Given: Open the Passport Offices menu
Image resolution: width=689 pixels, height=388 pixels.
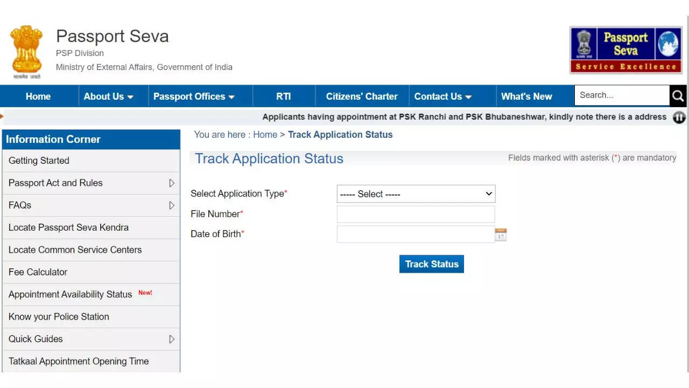Looking at the screenshot, I should tap(194, 96).
